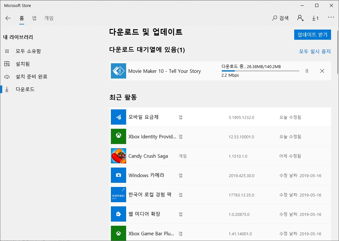Image resolution: width=339 pixels, height=241 pixels.
Task: Open Movie Maker 10 - Tell Your Story title
Action: click(165, 71)
